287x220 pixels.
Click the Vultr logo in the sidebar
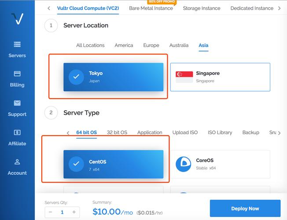click(18, 18)
